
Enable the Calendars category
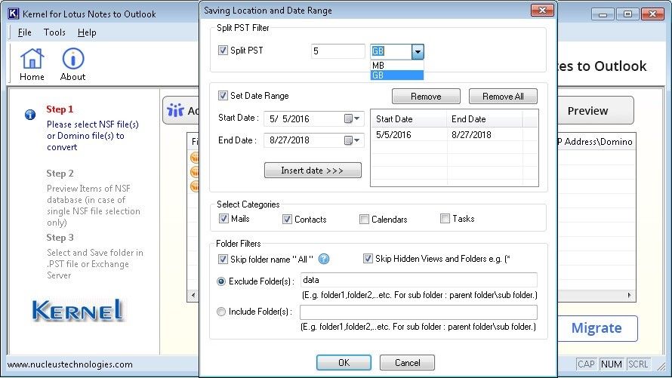pyautogui.click(x=364, y=220)
